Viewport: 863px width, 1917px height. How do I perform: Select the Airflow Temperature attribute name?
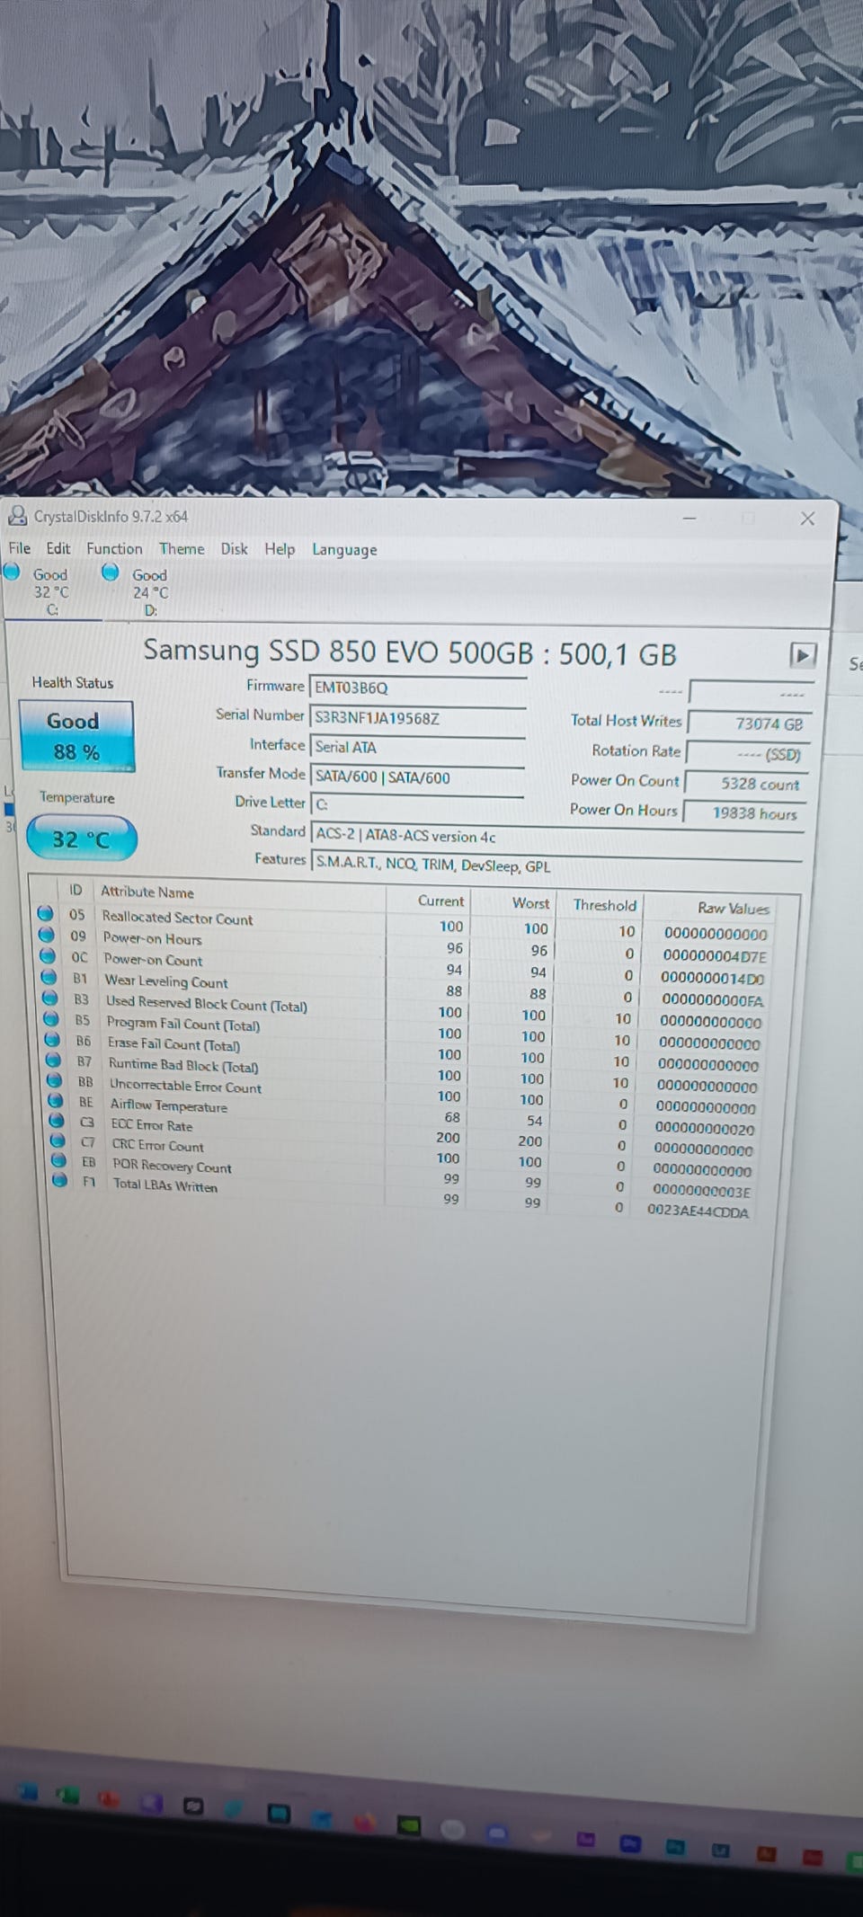[x=169, y=1105]
